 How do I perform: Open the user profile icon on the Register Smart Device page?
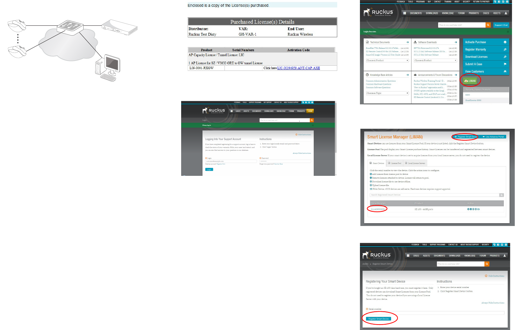click(505, 256)
